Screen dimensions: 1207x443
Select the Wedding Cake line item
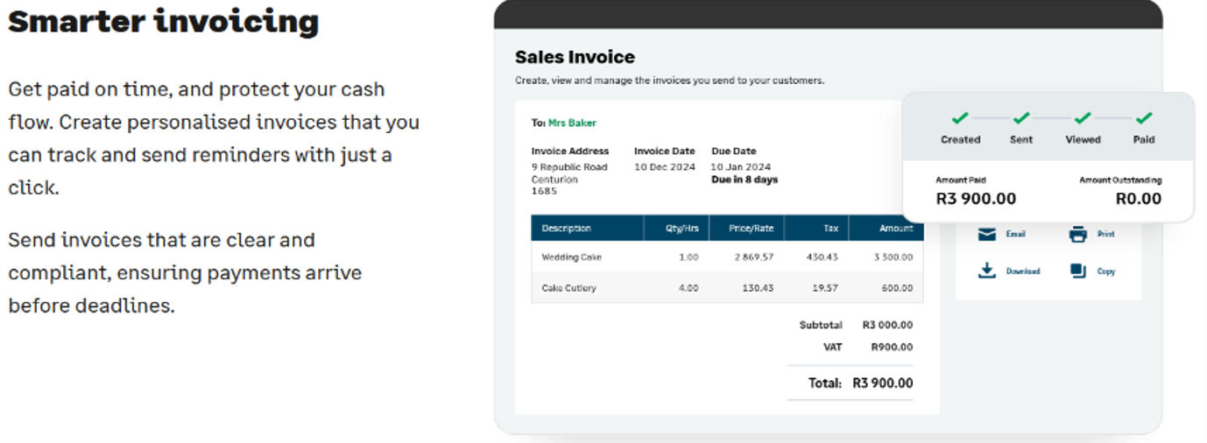[x=727, y=257]
